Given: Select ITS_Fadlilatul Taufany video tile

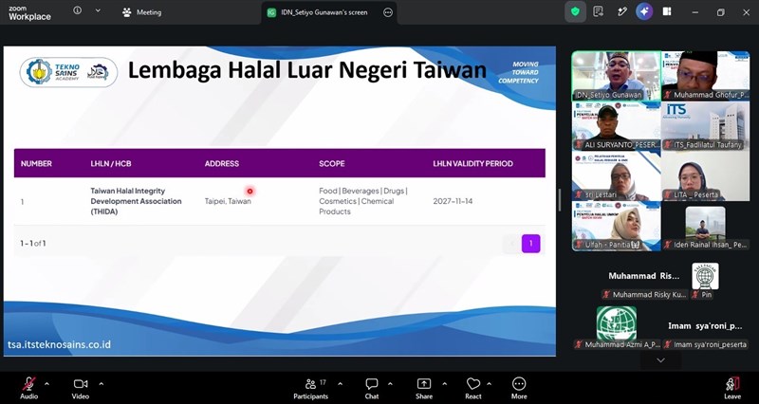Looking at the screenshot, I should (x=706, y=126).
